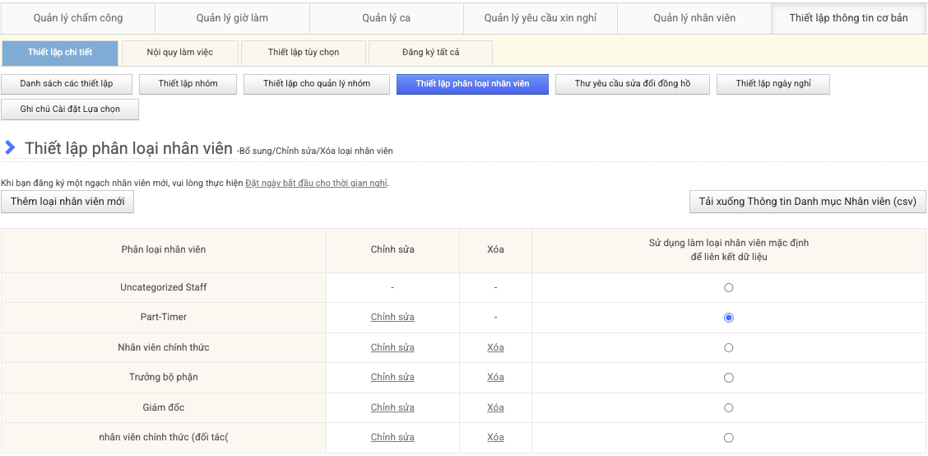Follow Đặt ngày bắt đầu cho thời gian nghỉ link
928x456 pixels.
click(x=316, y=183)
